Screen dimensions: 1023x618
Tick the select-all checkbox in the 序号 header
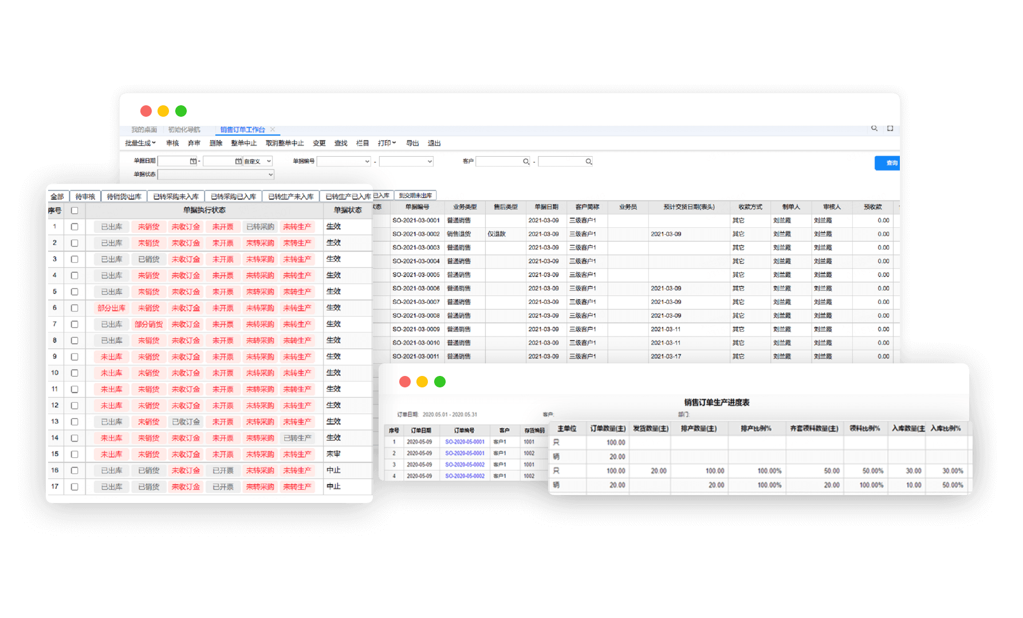(74, 211)
